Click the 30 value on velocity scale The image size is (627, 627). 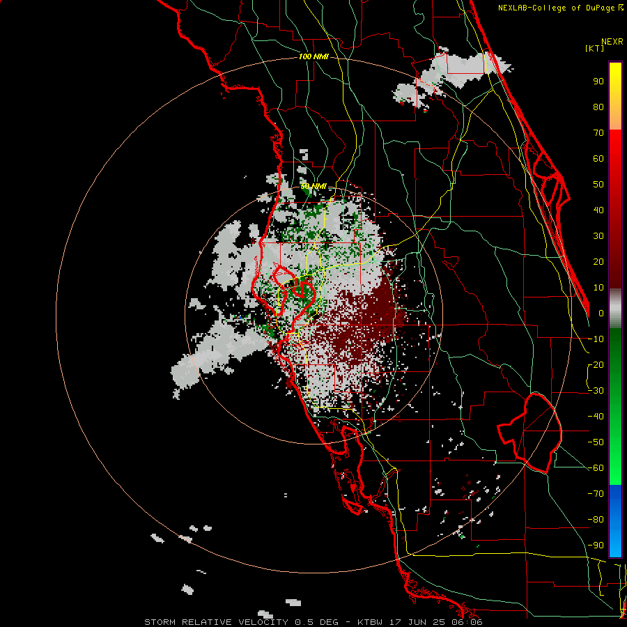(598, 236)
